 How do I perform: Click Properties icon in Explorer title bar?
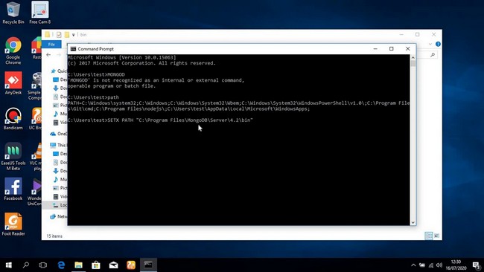(x=59, y=34)
